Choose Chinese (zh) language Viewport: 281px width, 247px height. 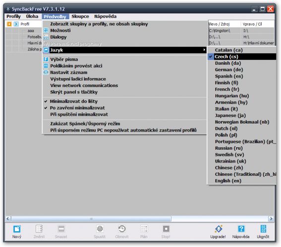coord(241,167)
